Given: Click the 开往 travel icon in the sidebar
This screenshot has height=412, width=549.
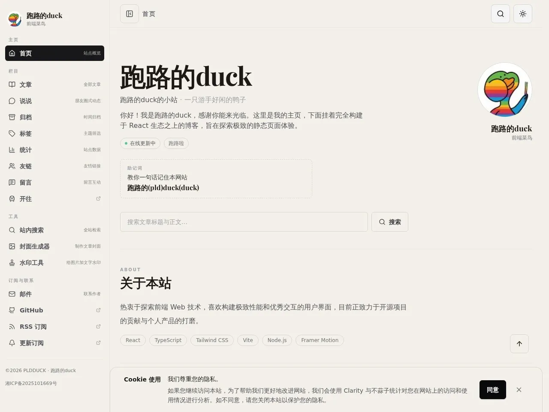Looking at the screenshot, I should [x=12, y=199].
